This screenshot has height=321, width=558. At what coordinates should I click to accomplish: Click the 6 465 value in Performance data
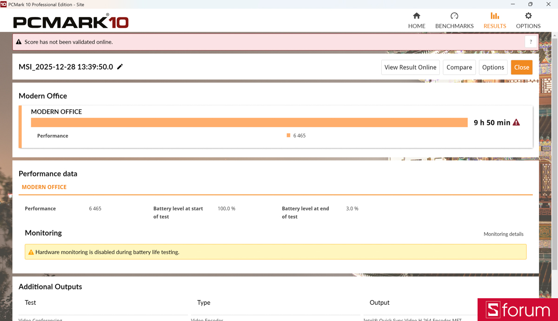coord(95,209)
